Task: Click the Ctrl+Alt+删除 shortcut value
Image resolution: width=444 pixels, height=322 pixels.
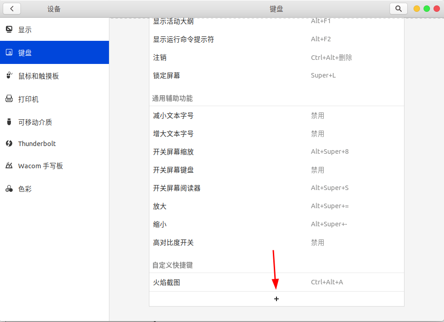Action: pos(331,58)
